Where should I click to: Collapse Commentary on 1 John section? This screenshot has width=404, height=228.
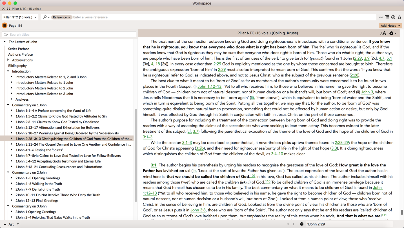(8, 105)
